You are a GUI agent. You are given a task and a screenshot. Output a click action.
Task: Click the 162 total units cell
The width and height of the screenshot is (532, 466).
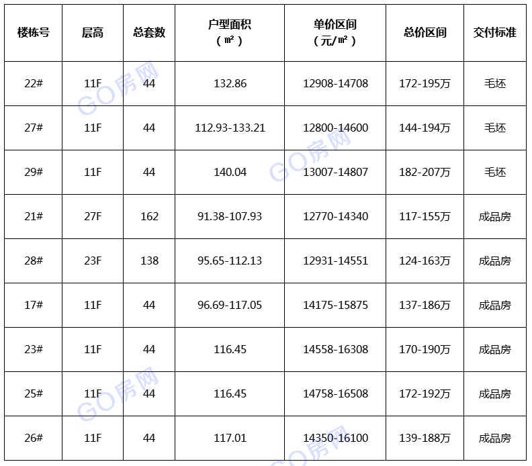click(x=149, y=216)
